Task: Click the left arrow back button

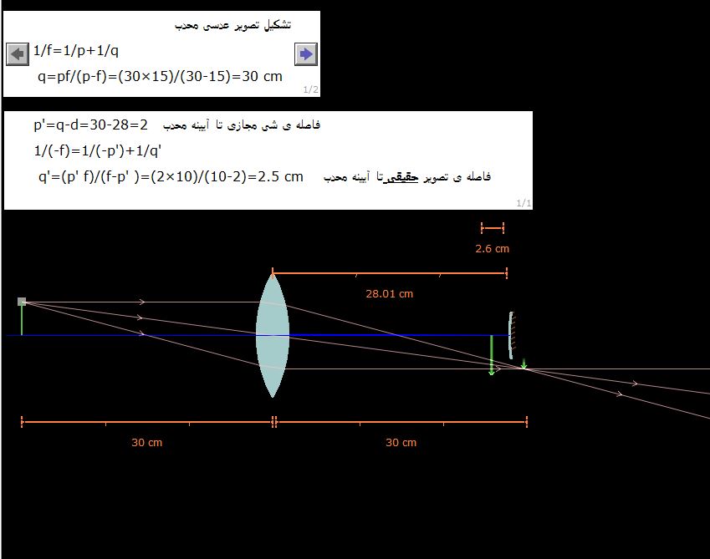Action: click(18, 54)
